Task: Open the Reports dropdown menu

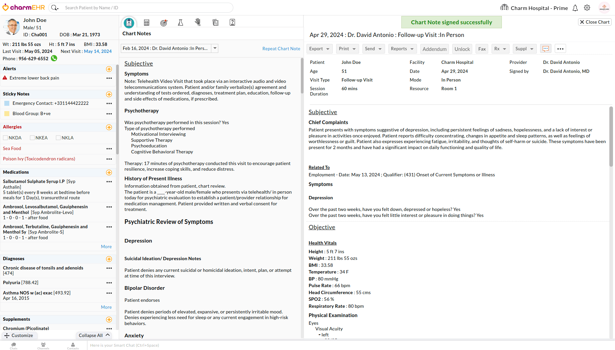Action: point(402,49)
